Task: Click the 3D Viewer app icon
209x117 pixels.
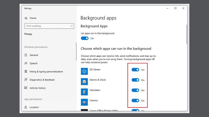Action: pos(84,71)
